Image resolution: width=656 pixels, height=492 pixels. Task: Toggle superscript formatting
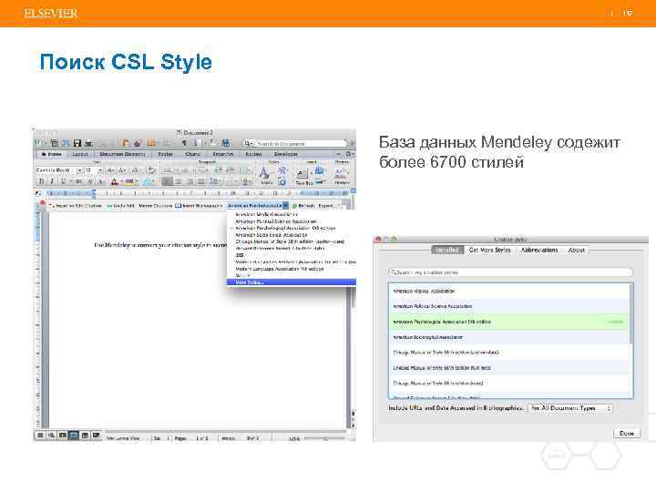[90, 181]
